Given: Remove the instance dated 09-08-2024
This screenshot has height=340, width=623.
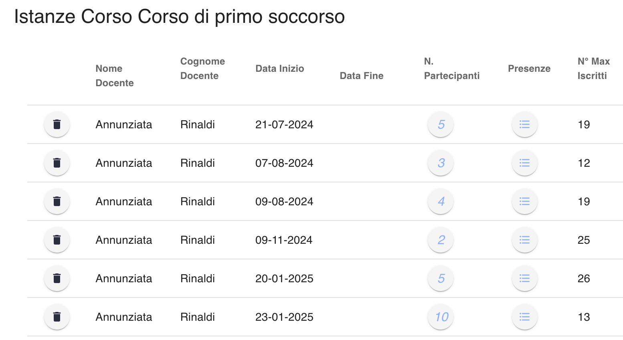Looking at the screenshot, I should click(x=57, y=201).
